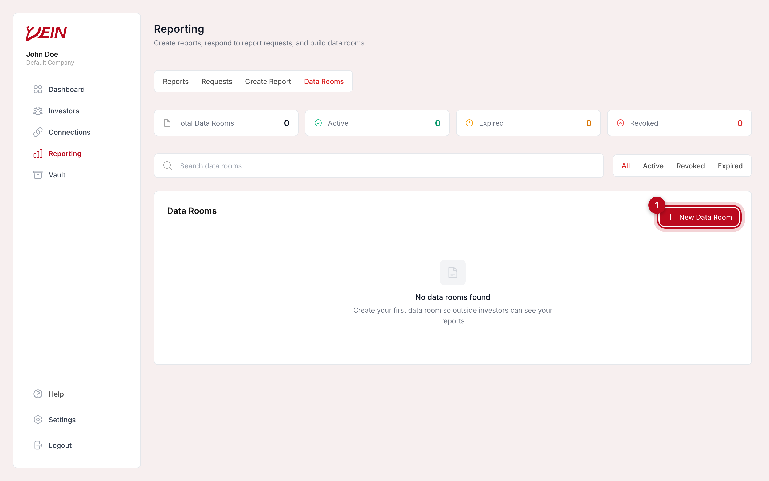Click the Default Company label

click(x=50, y=63)
